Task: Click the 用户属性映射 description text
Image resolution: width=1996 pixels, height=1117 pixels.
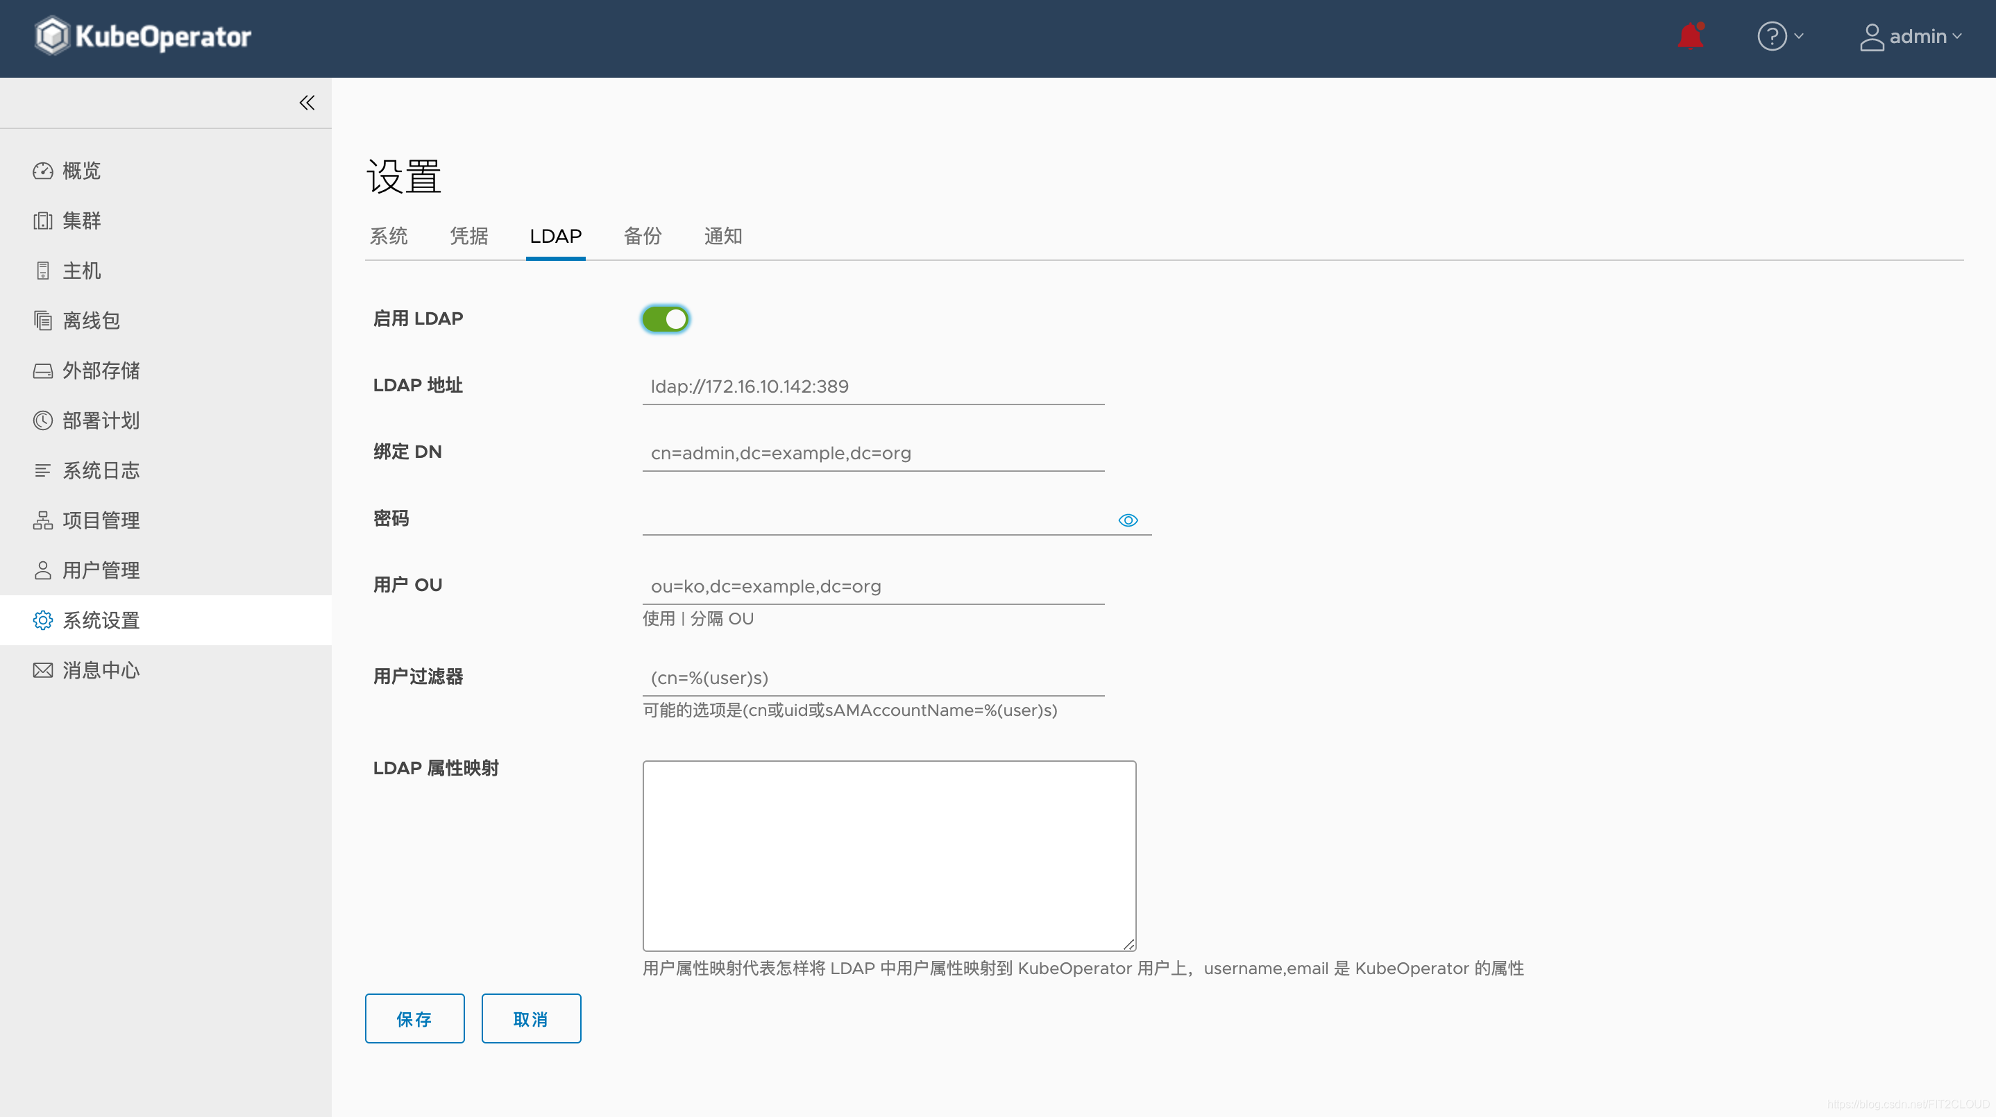Action: click(x=1083, y=969)
